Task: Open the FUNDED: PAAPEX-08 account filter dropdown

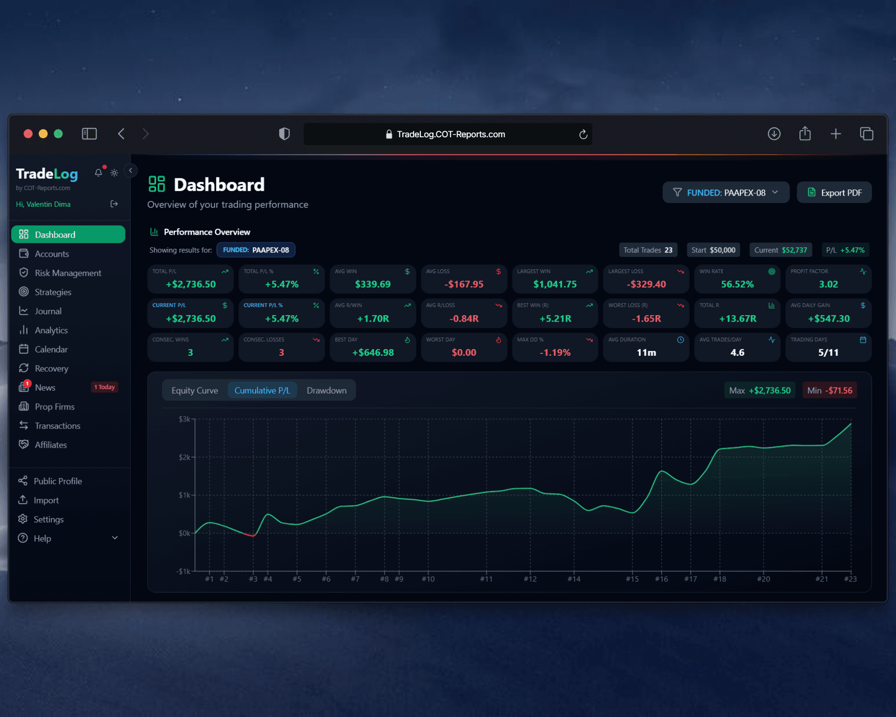Action: pyautogui.click(x=726, y=192)
